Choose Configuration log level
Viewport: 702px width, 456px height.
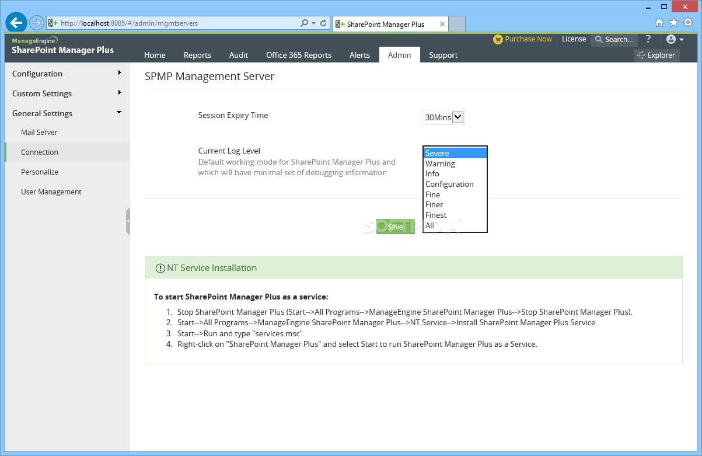pyautogui.click(x=455, y=184)
